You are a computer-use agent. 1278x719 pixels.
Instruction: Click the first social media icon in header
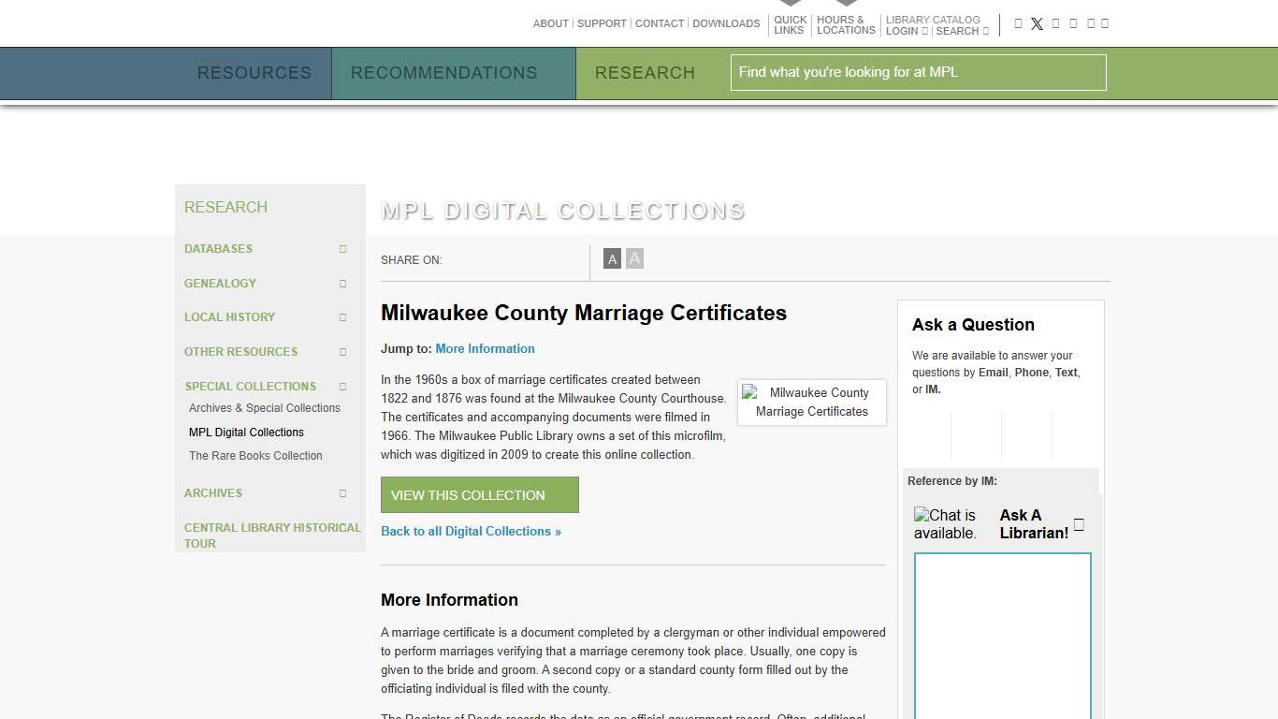(1018, 23)
